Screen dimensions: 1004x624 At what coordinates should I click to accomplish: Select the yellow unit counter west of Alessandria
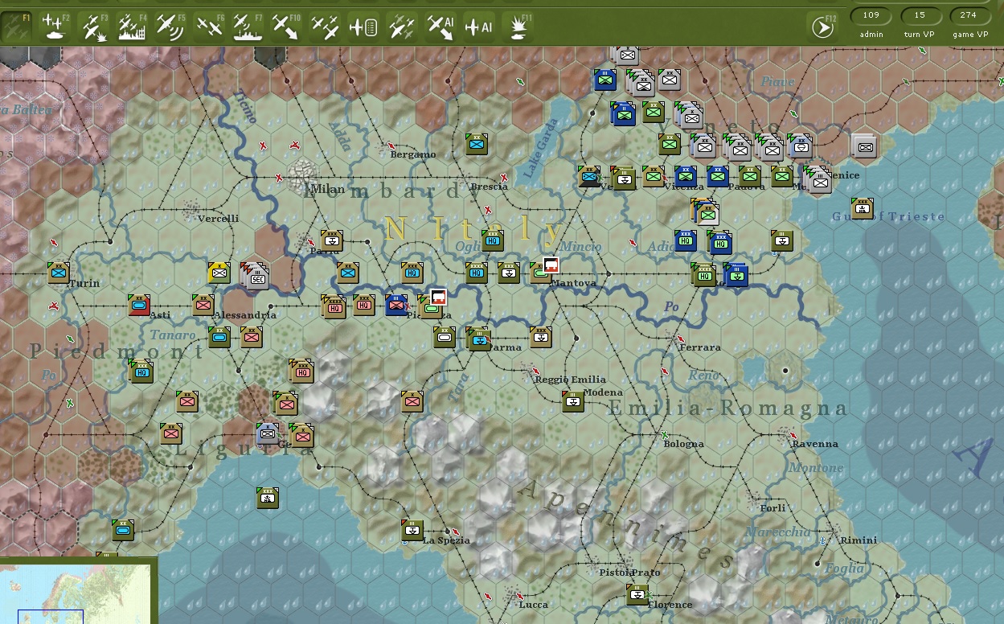[x=219, y=273]
